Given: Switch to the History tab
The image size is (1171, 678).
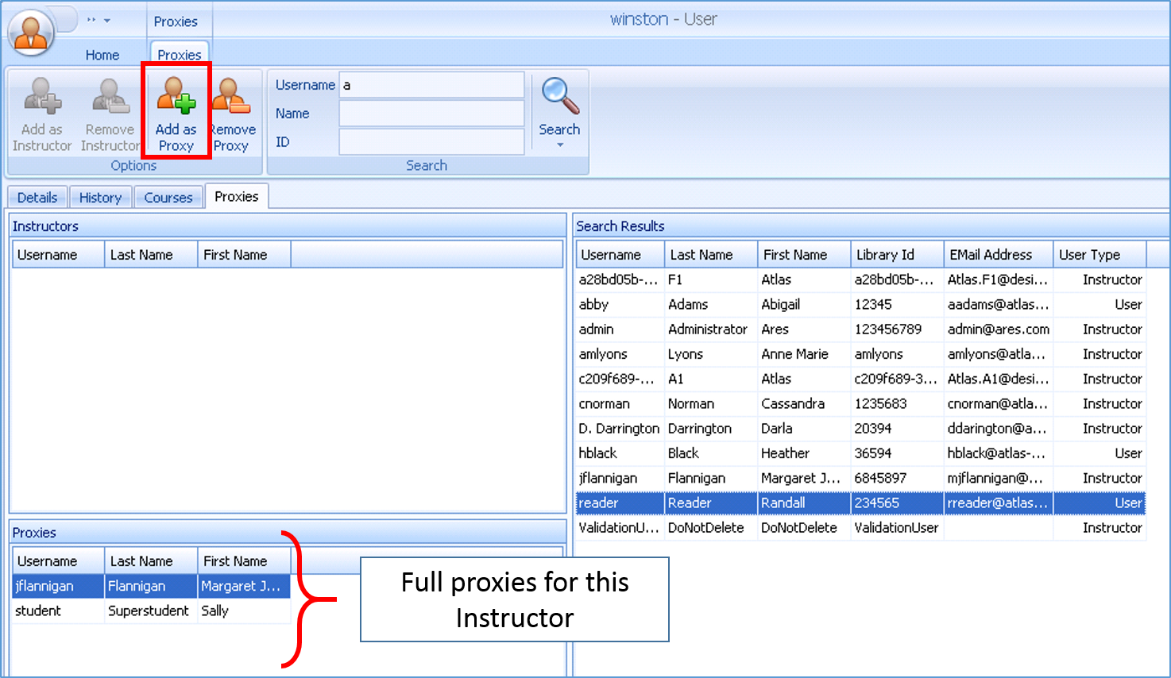Looking at the screenshot, I should tap(100, 196).
